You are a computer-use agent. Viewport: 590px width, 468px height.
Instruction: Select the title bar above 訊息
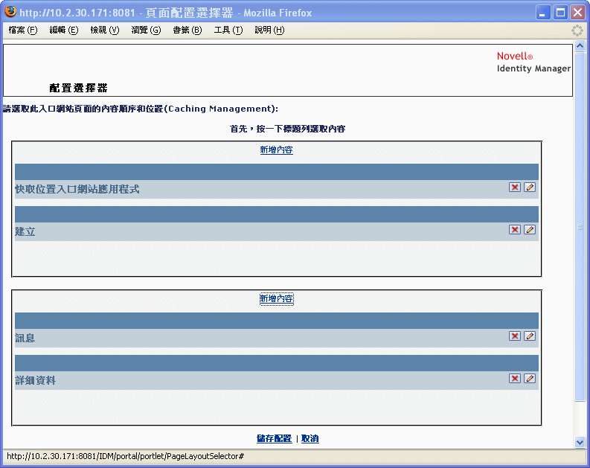tap(277, 321)
